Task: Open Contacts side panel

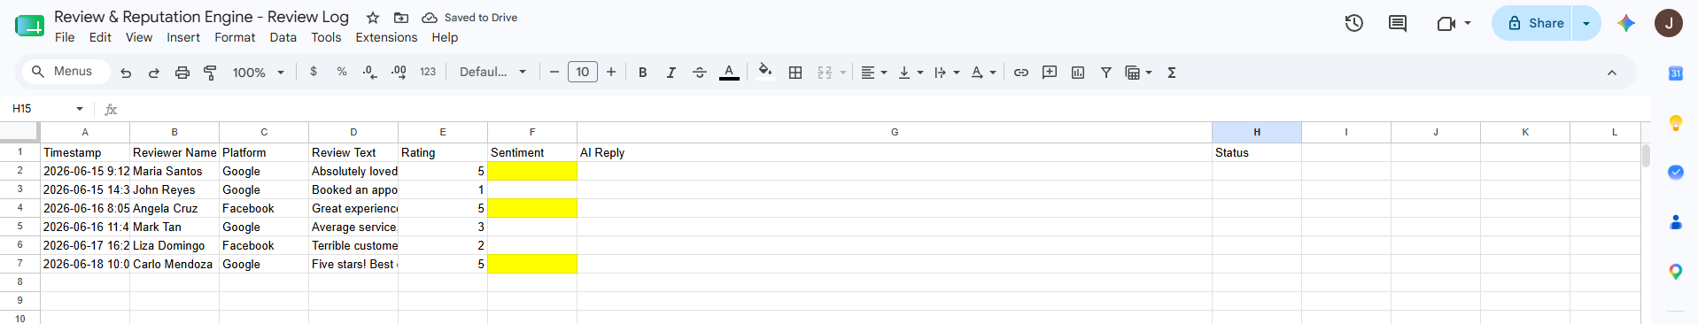Action: (1676, 222)
